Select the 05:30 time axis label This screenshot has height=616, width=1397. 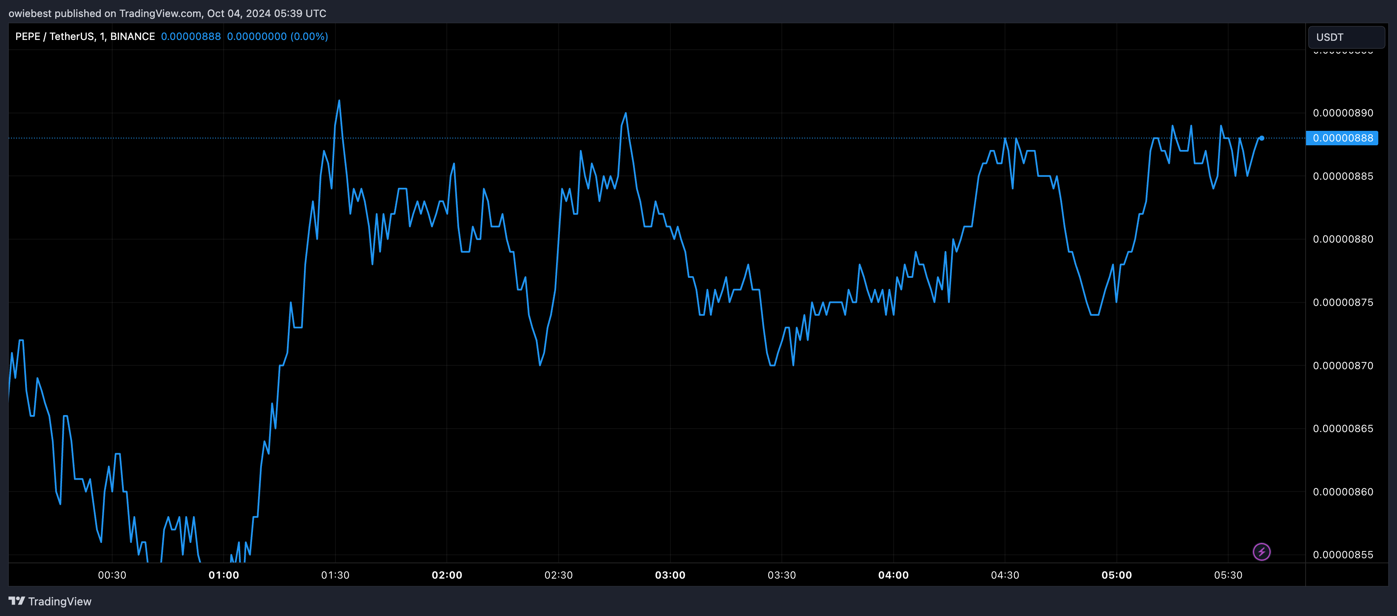1228,575
